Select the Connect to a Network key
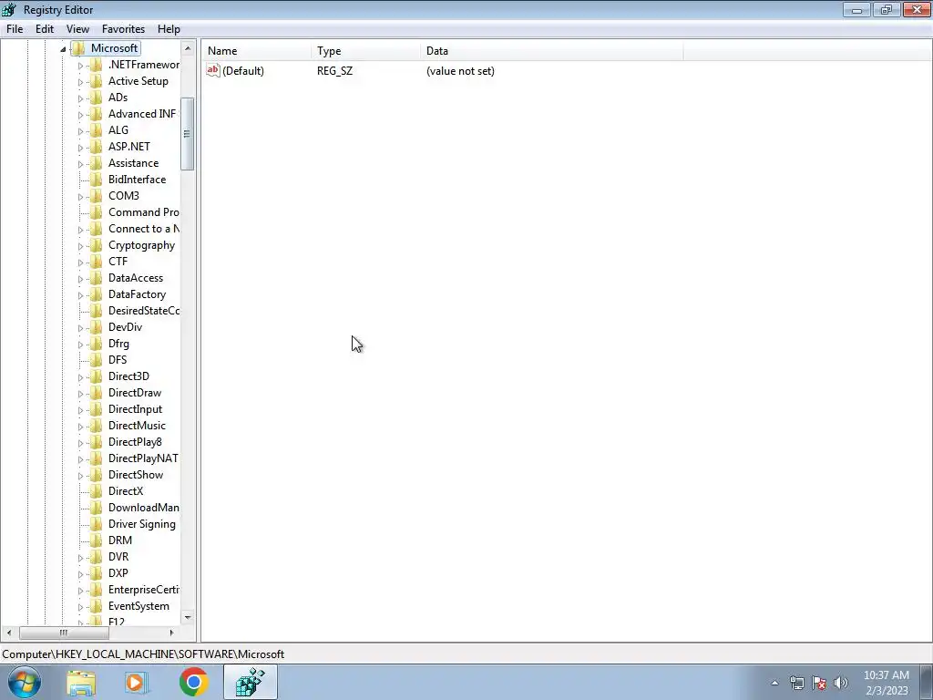 point(143,229)
